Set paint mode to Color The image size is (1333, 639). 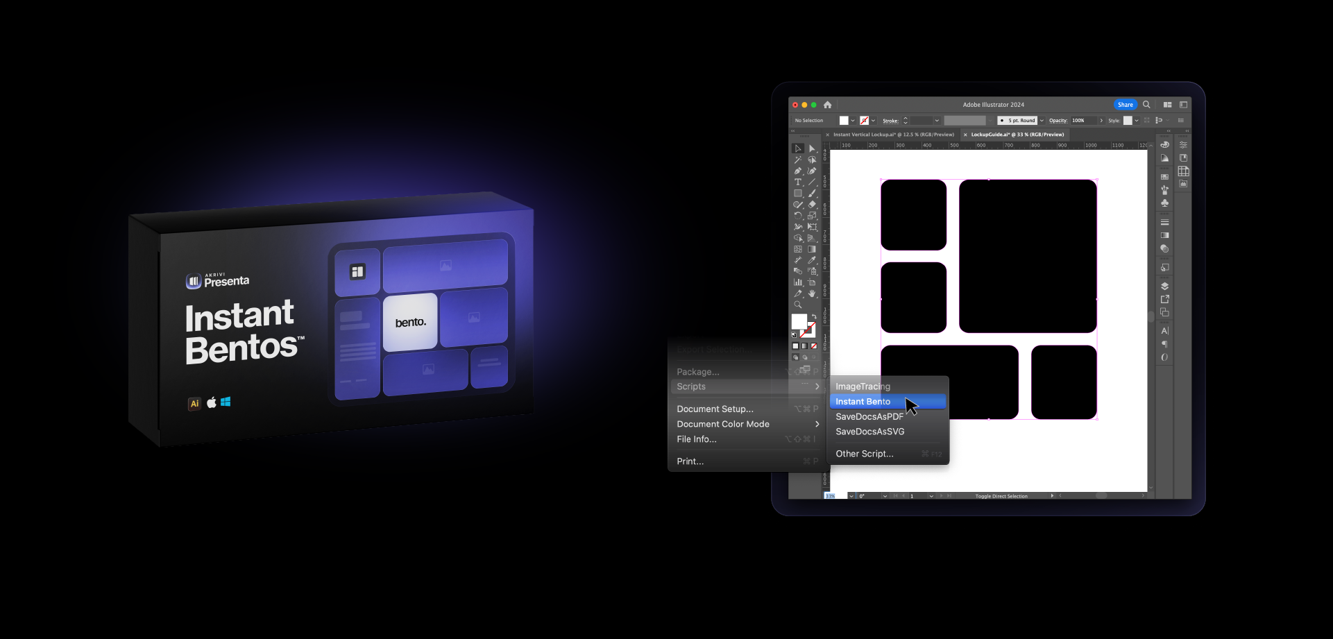[x=796, y=346]
